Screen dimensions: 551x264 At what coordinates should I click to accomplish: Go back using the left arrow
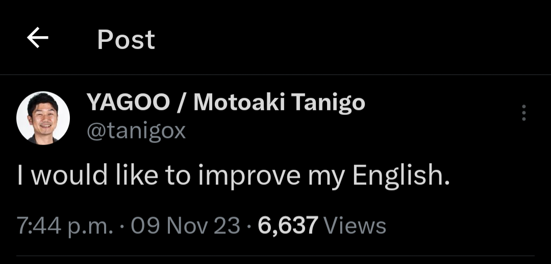38,38
